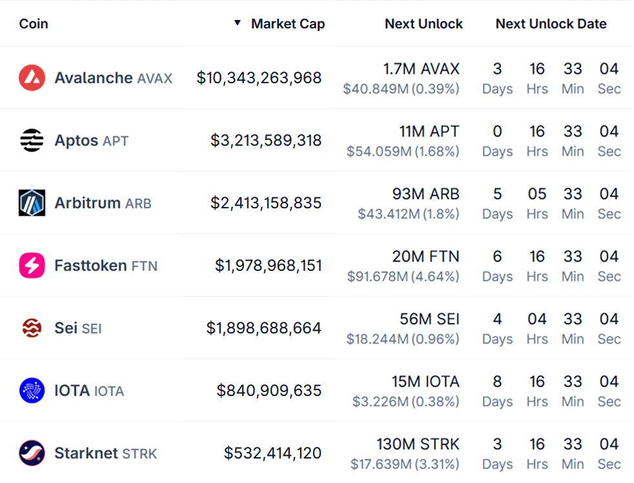The image size is (634, 483).
Task: Click the Starknet dark circle logo
Action: (32, 453)
